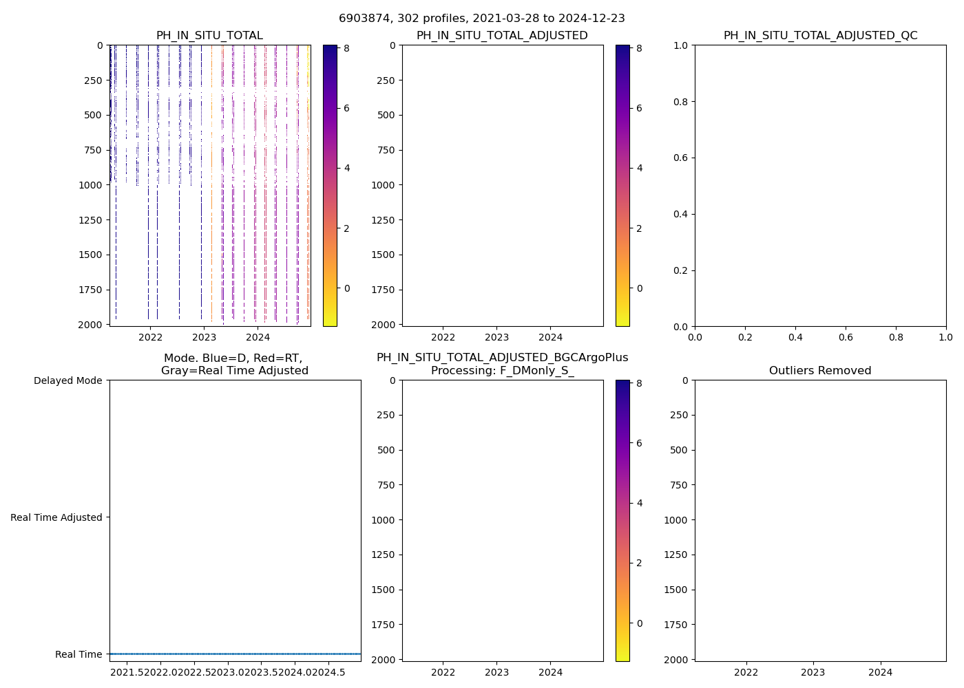The width and height of the screenshot is (964, 688).
Task: Click the Outliers Removed plot title
Action: (820, 371)
